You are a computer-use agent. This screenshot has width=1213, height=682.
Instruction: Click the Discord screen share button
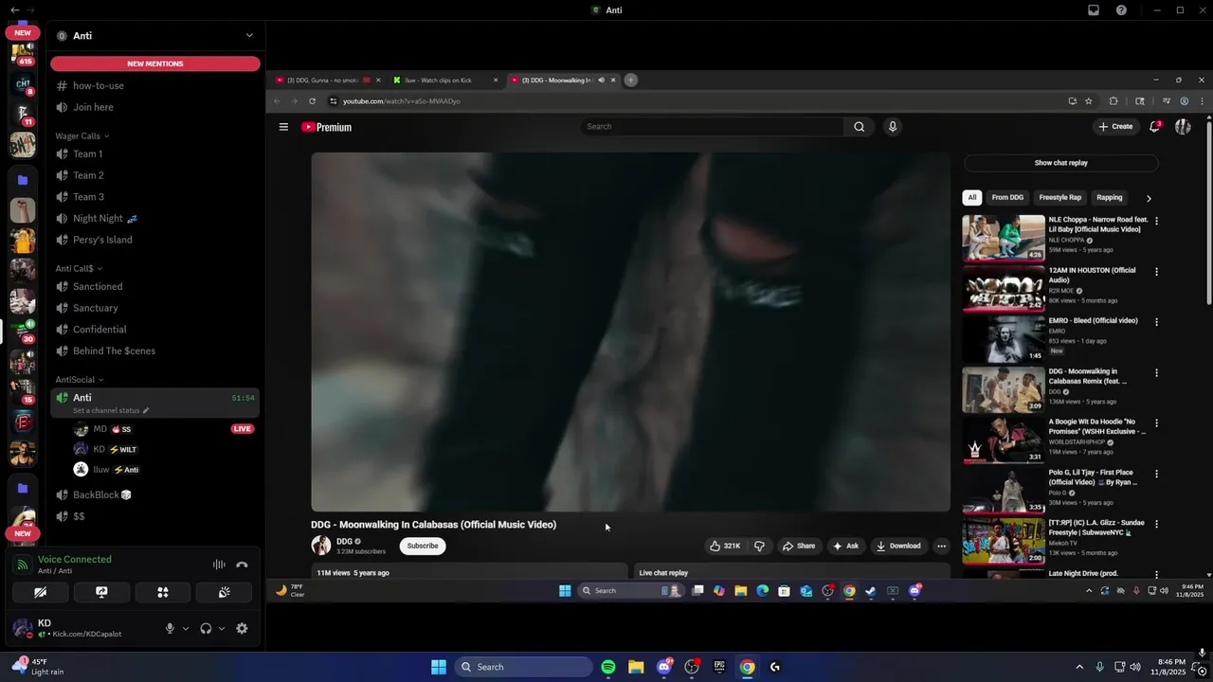point(101,592)
